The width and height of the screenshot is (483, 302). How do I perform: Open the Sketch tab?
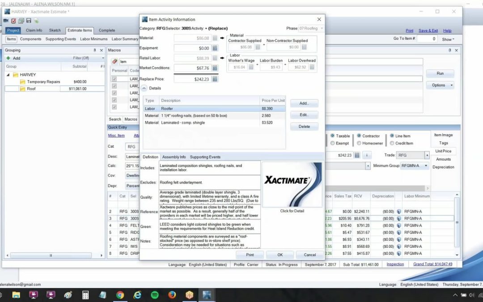pyautogui.click(x=55, y=30)
